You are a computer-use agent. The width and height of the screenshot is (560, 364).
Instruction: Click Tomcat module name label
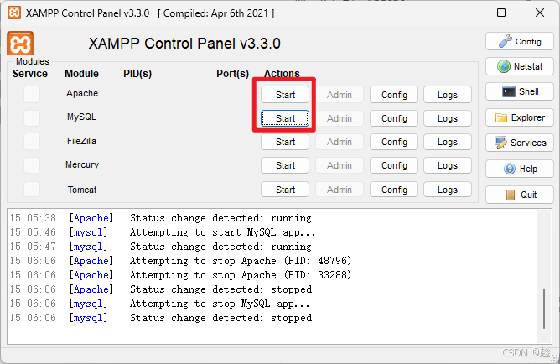point(82,190)
